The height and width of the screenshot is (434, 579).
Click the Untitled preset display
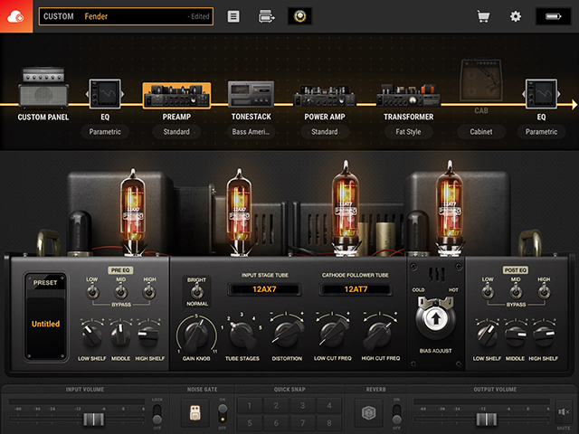(x=46, y=322)
